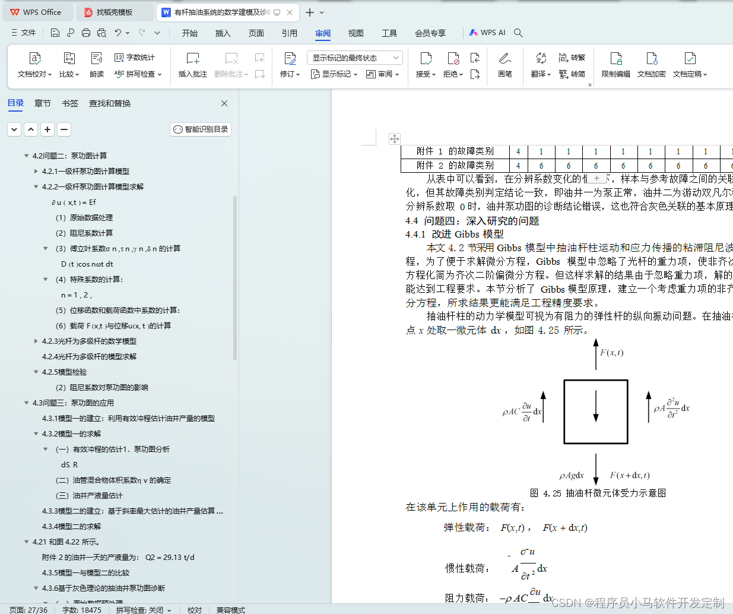This screenshot has width=733, height=614.
Task: Open 显示标记 show markup options
Action: coord(334,74)
